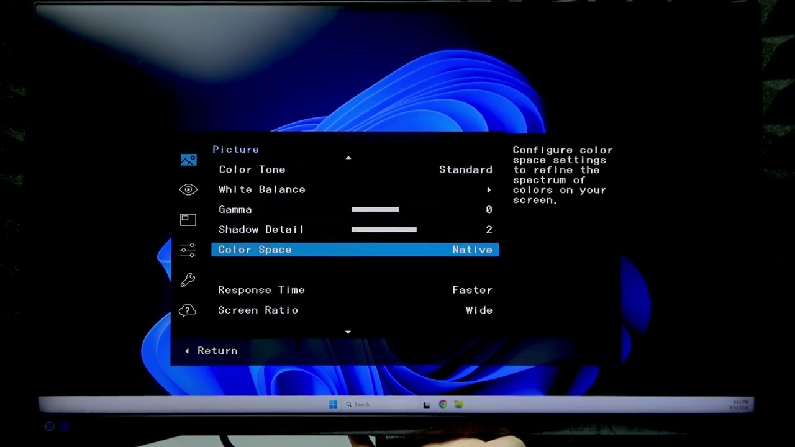Viewport: 795px width, 447px height.
Task: Open the black app icon on the taskbar
Action: tap(427, 405)
